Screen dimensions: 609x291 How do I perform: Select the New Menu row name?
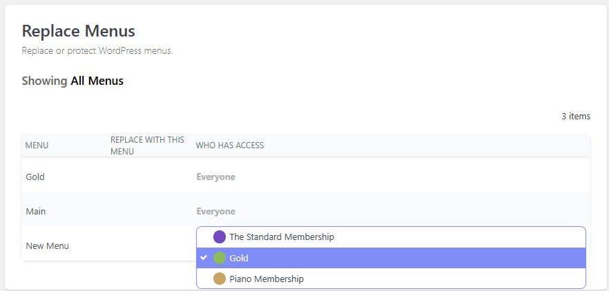pyautogui.click(x=47, y=245)
